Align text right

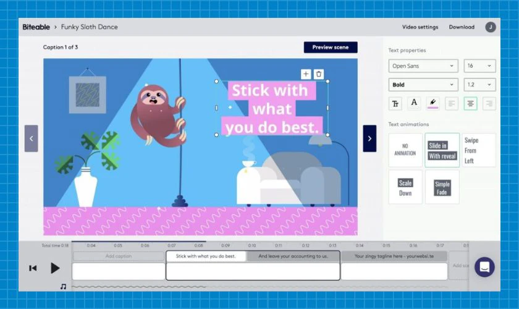(489, 104)
